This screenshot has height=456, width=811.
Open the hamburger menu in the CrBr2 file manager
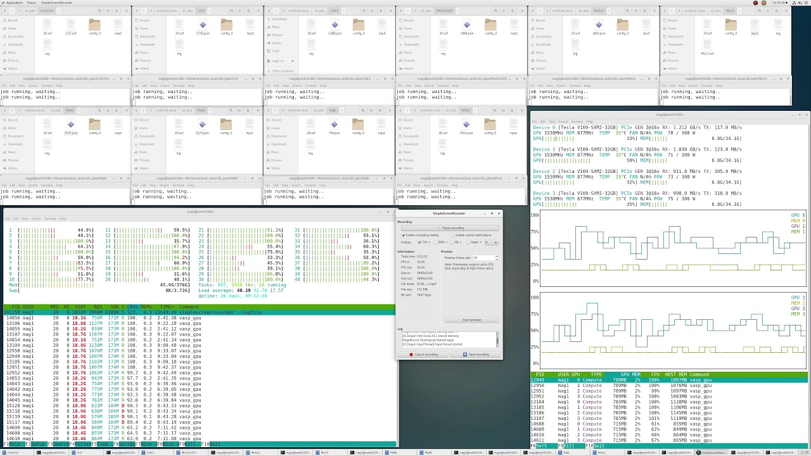pyautogui.click(x=381, y=11)
